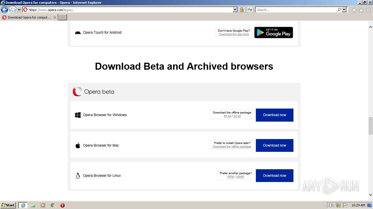Close the Download Opera tab
Image resolution: width=373 pixels, height=209 pixels.
[54, 17]
